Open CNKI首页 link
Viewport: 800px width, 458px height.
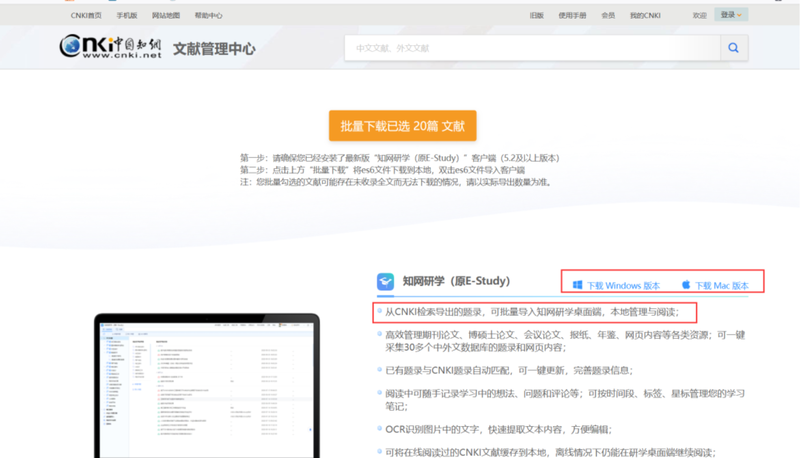click(x=86, y=15)
